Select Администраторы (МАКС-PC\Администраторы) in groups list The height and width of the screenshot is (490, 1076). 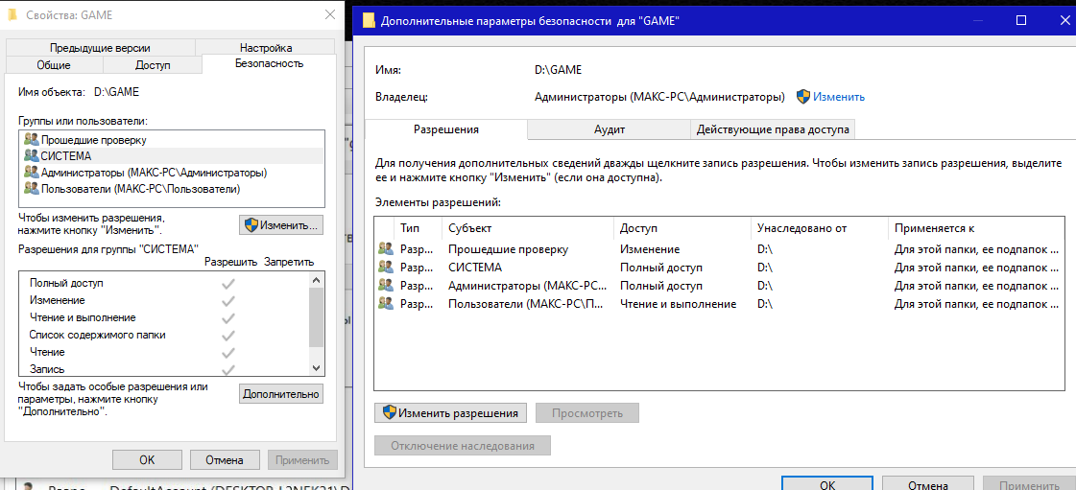coord(172,172)
